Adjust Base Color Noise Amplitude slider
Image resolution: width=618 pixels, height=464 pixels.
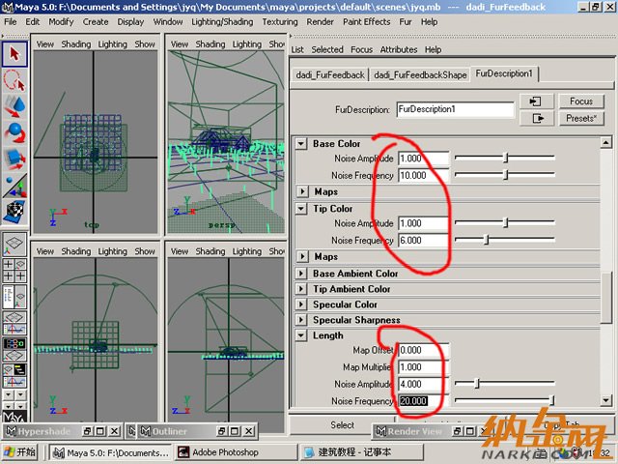click(505, 158)
